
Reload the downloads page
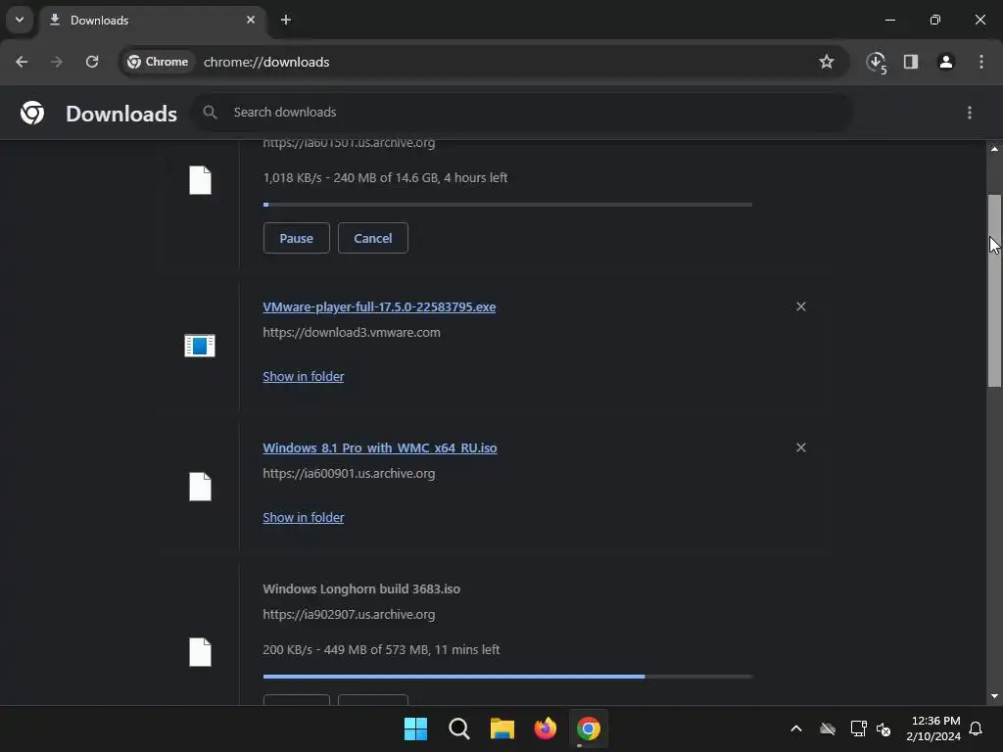(x=92, y=62)
